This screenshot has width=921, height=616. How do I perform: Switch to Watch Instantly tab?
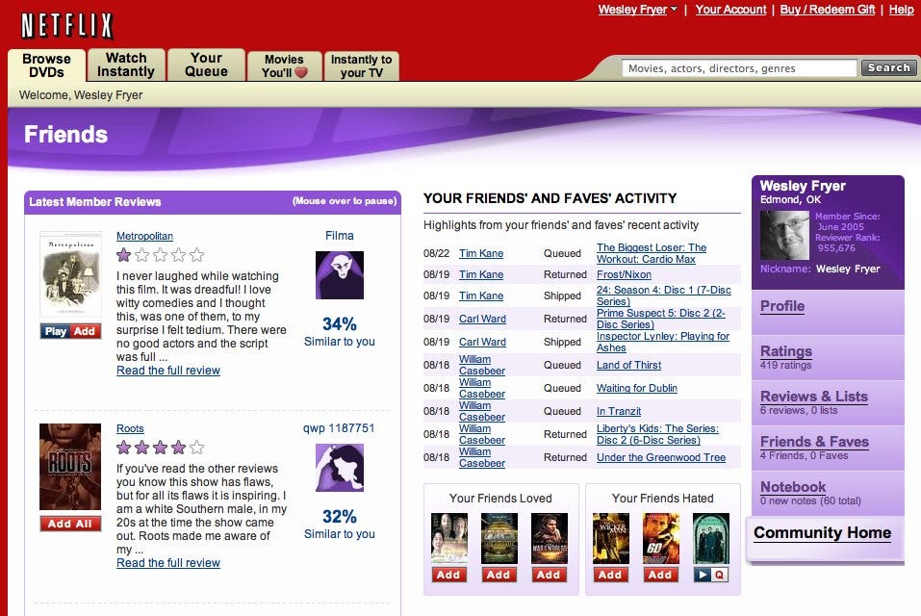(126, 64)
